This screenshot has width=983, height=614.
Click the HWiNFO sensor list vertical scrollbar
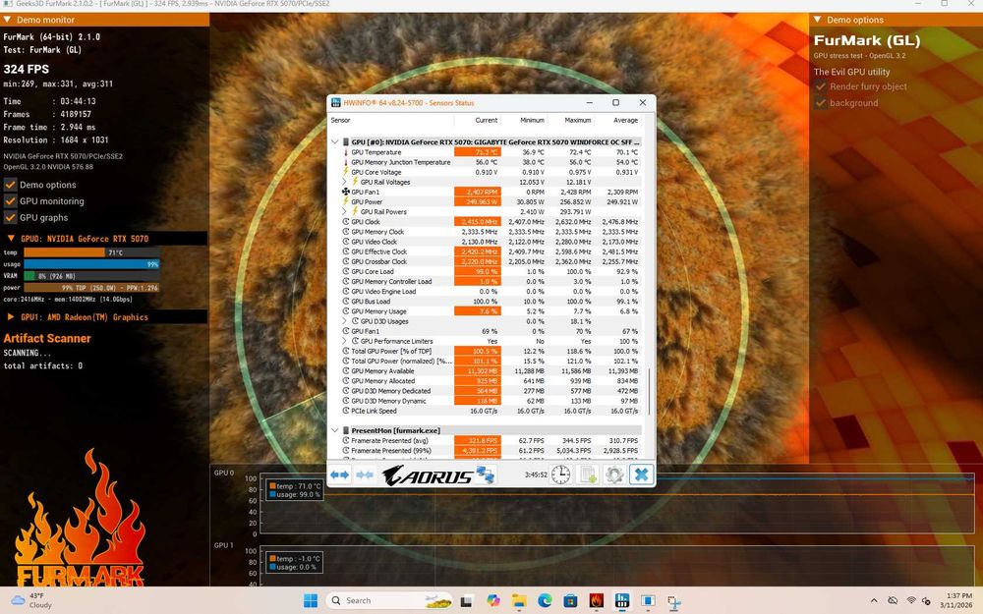650,392
